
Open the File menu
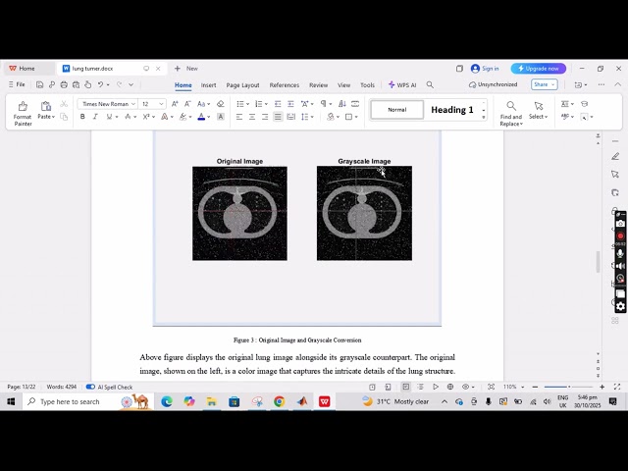point(18,84)
